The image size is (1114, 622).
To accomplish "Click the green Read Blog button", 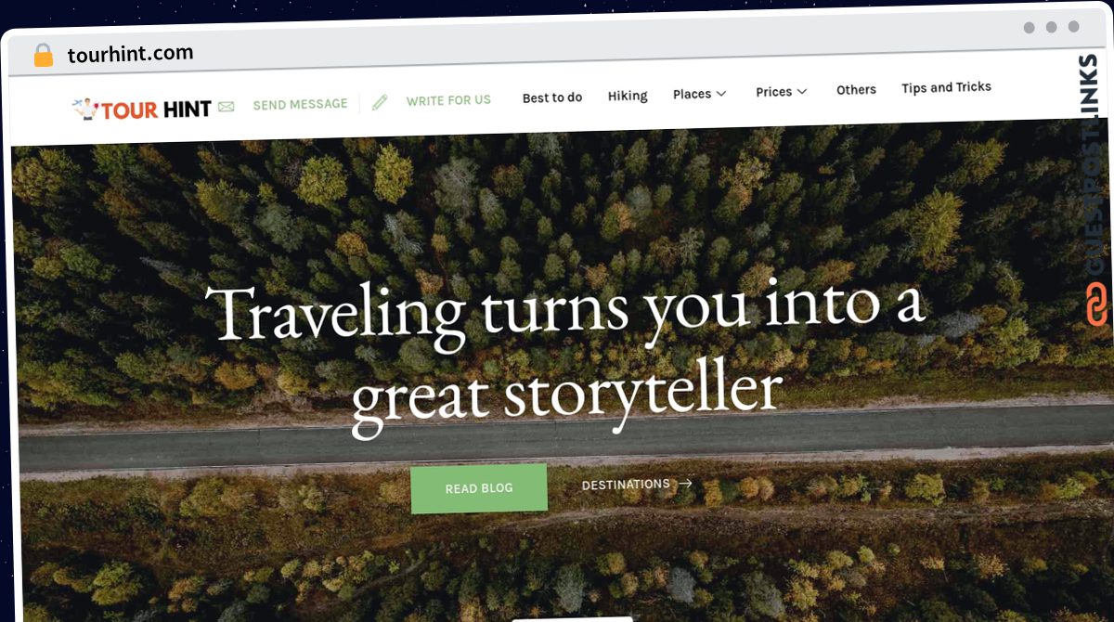I will coord(479,488).
